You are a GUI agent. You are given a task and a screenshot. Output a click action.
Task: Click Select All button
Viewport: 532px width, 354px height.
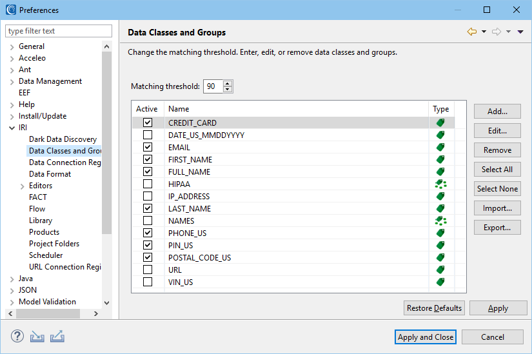pyautogui.click(x=497, y=170)
